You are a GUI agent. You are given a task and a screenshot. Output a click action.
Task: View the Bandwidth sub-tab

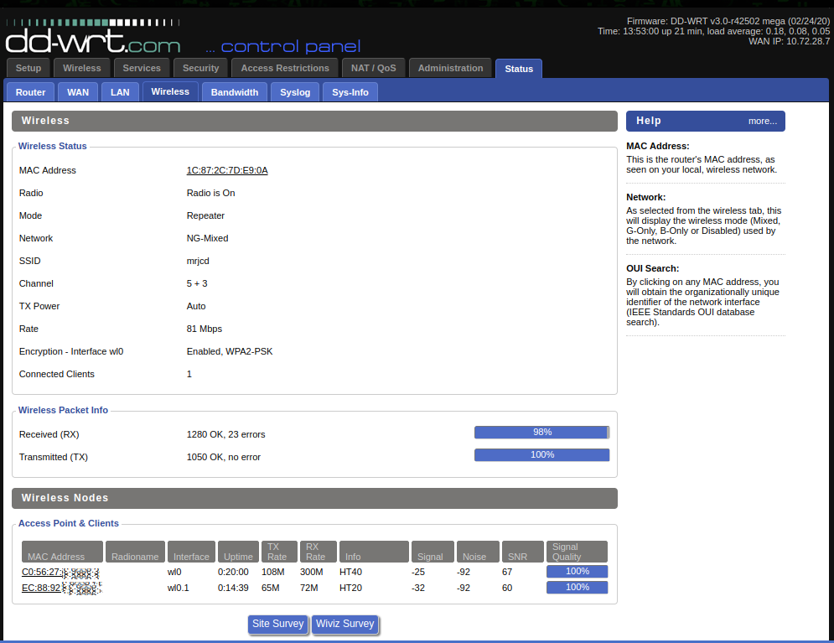click(235, 92)
